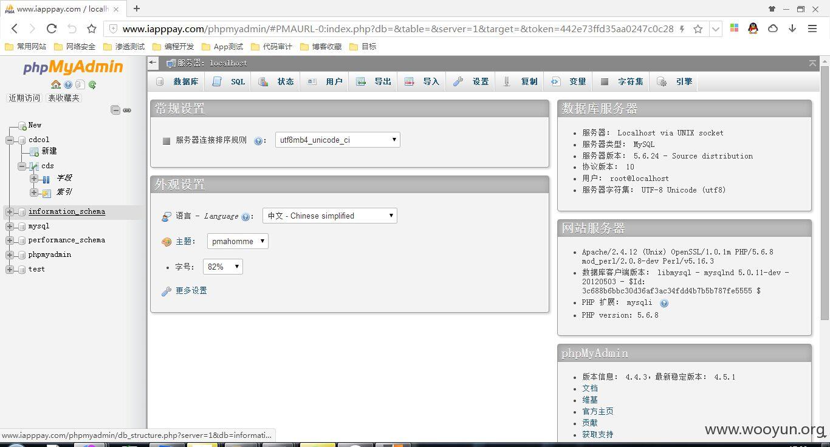The width and height of the screenshot is (830, 447).
Task: Open the 数据库 tab
Action: click(x=177, y=81)
